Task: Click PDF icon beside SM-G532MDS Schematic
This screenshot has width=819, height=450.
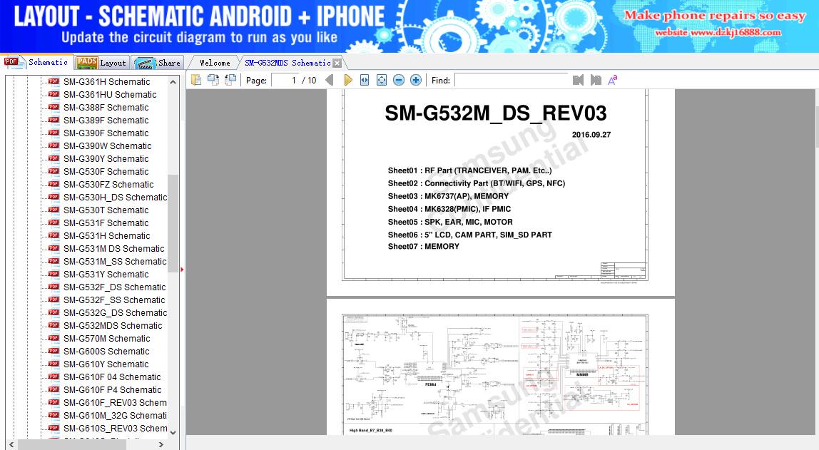Action: click(54, 325)
